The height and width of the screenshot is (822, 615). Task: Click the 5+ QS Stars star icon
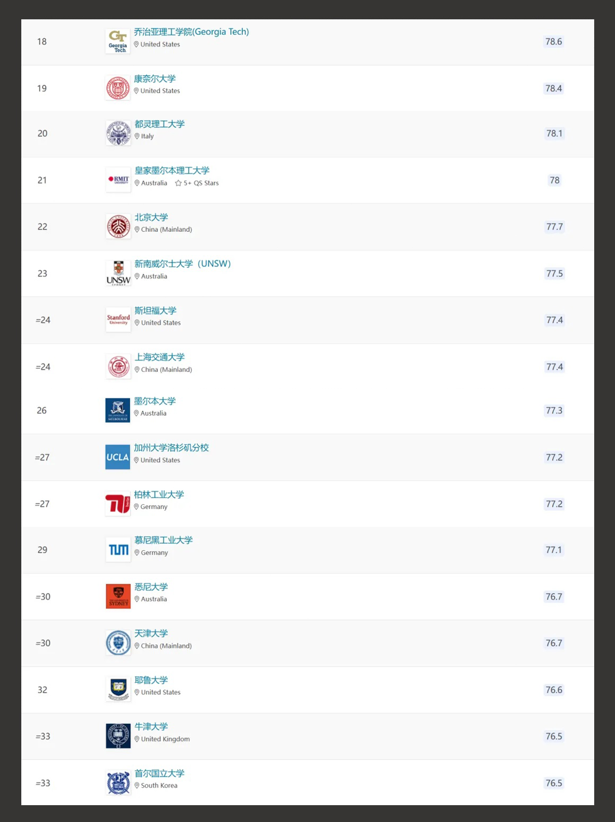pyautogui.click(x=178, y=183)
